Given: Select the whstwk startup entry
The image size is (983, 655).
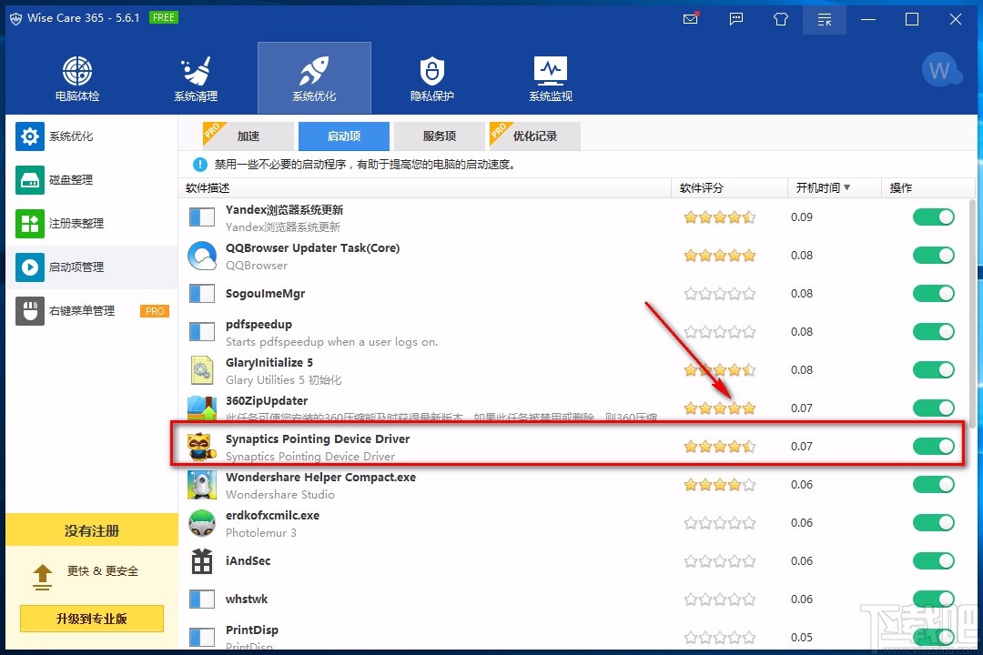Looking at the screenshot, I should click(573, 600).
